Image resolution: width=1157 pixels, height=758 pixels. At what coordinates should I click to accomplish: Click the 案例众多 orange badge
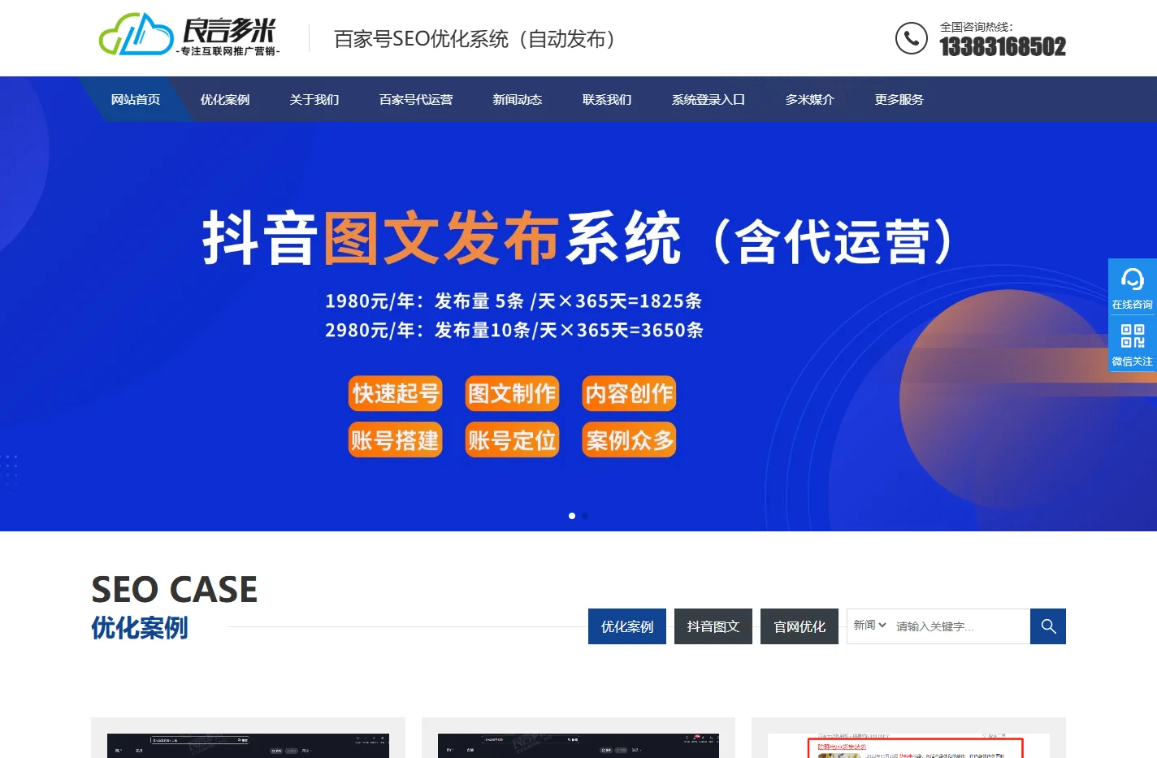pos(629,440)
